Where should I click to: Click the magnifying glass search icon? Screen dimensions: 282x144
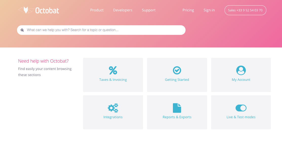[22, 30]
